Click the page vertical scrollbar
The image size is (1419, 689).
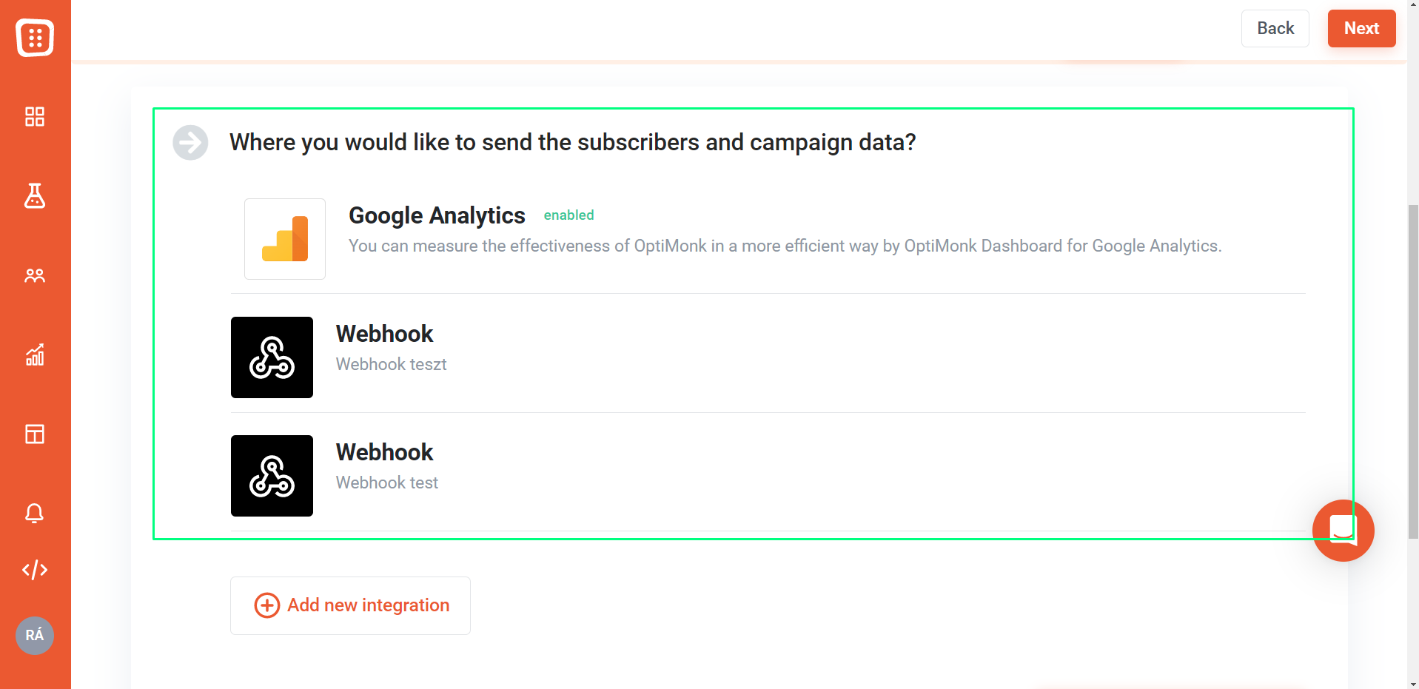[x=1413, y=370]
